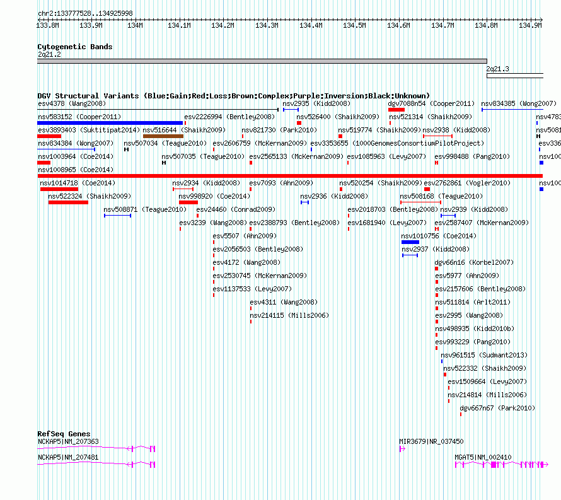This screenshot has height=500, width=561.
Task: Open nsv519774 (Shaikh2009) label
Action: click(x=379, y=130)
